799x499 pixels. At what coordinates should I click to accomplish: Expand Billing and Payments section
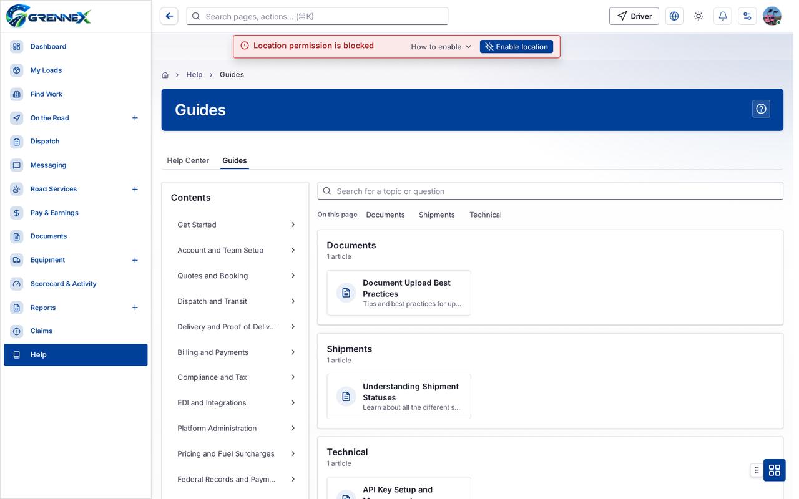click(235, 352)
